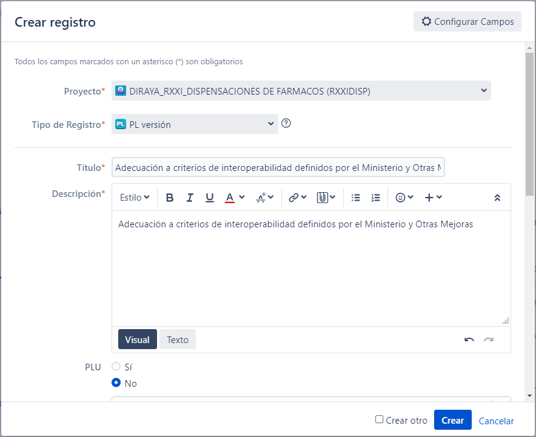Viewport: 536px width, 437px height.
Task: Open the text color picker
Action: (235, 198)
